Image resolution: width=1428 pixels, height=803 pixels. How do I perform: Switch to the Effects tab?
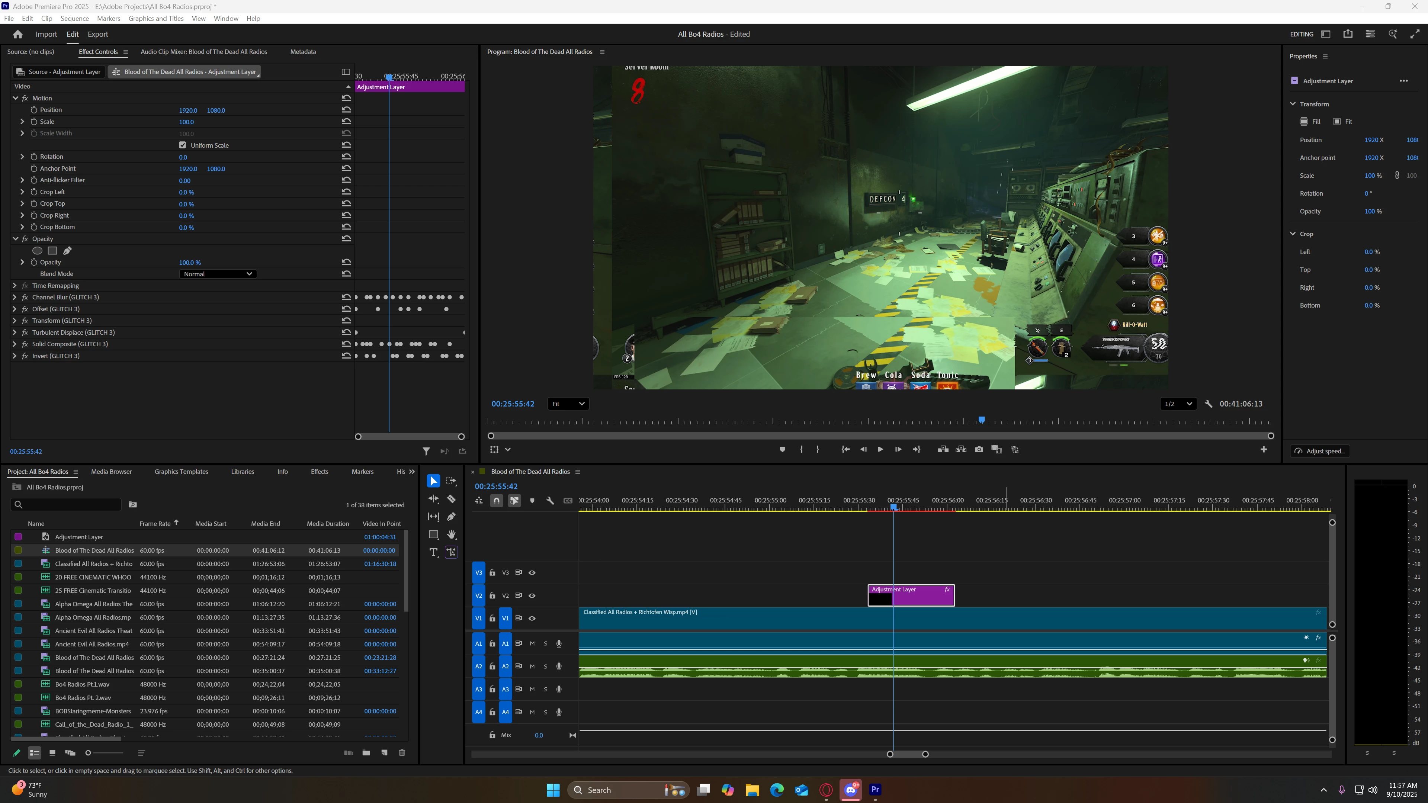319,472
